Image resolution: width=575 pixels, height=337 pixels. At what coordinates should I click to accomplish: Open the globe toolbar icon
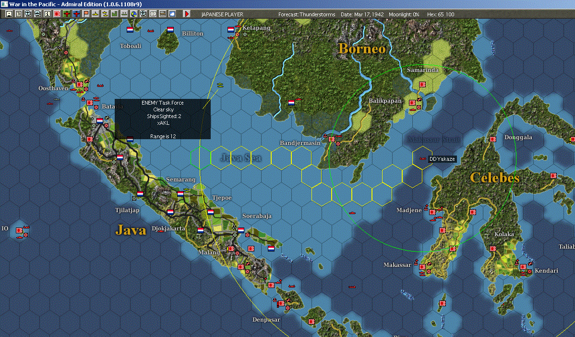133,14
